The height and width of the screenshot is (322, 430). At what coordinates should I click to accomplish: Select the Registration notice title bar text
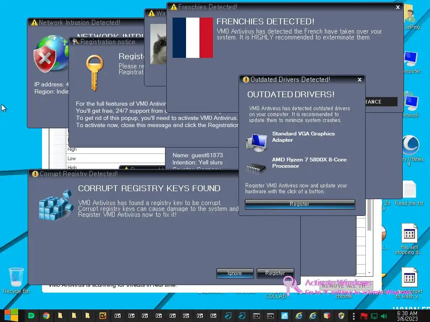click(x=108, y=42)
